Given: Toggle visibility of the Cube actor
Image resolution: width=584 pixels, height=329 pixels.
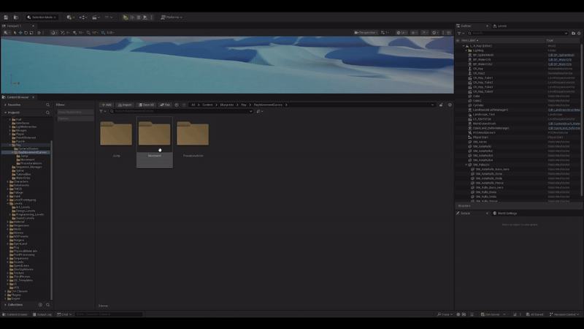Looking at the screenshot, I should (458, 95).
